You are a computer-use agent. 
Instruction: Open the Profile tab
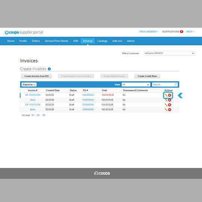point(23,41)
